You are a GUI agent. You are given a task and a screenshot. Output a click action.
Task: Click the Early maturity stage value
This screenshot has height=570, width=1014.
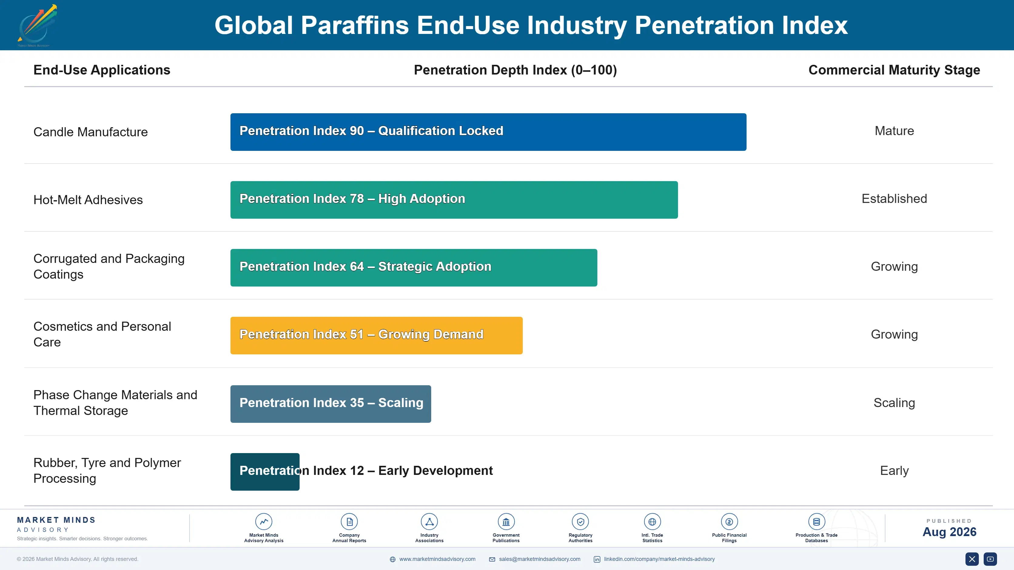tap(894, 471)
